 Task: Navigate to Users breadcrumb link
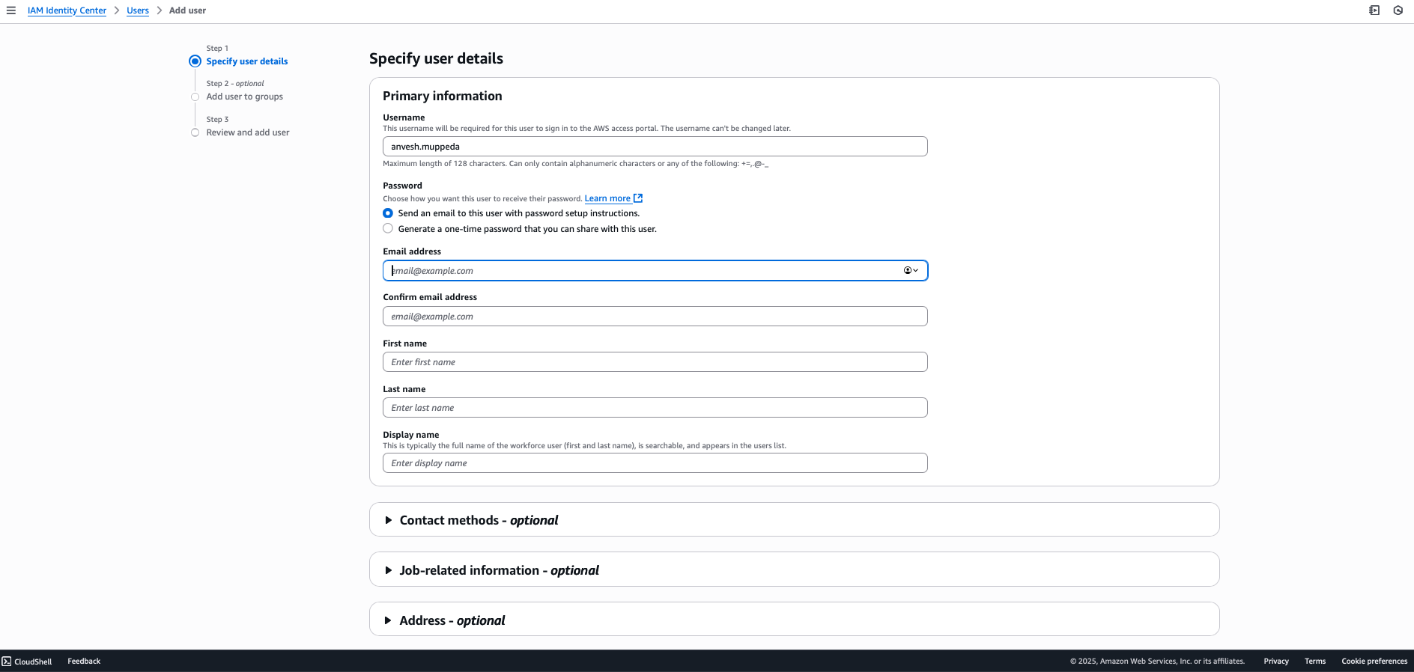pos(138,10)
